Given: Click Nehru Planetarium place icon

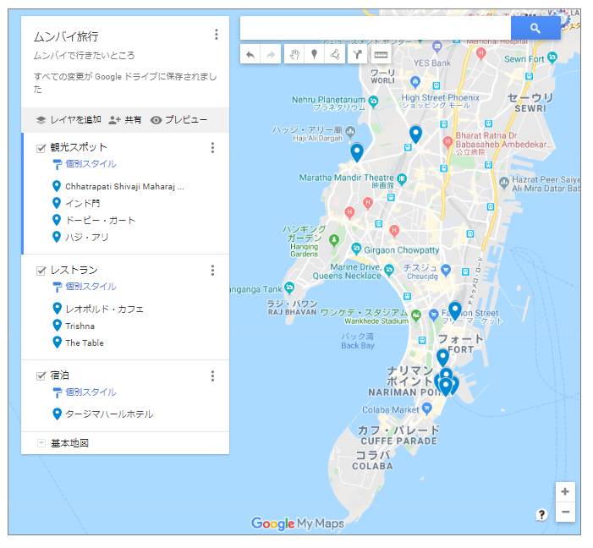Looking at the screenshot, I should pos(373,101).
